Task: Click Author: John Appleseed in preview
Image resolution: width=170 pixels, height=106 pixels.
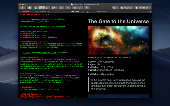Action: (101, 62)
